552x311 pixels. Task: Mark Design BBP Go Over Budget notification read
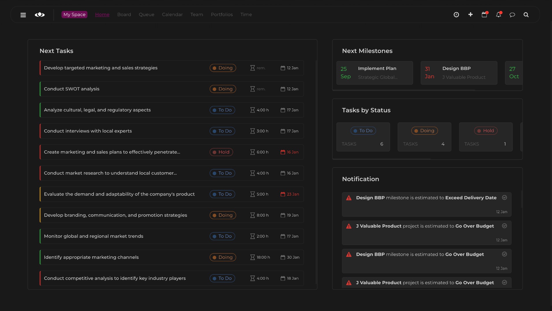click(504, 254)
